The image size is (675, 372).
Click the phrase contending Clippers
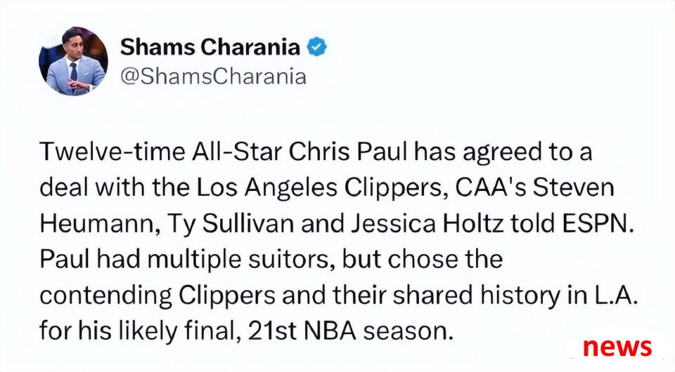pyautogui.click(x=157, y=296)
